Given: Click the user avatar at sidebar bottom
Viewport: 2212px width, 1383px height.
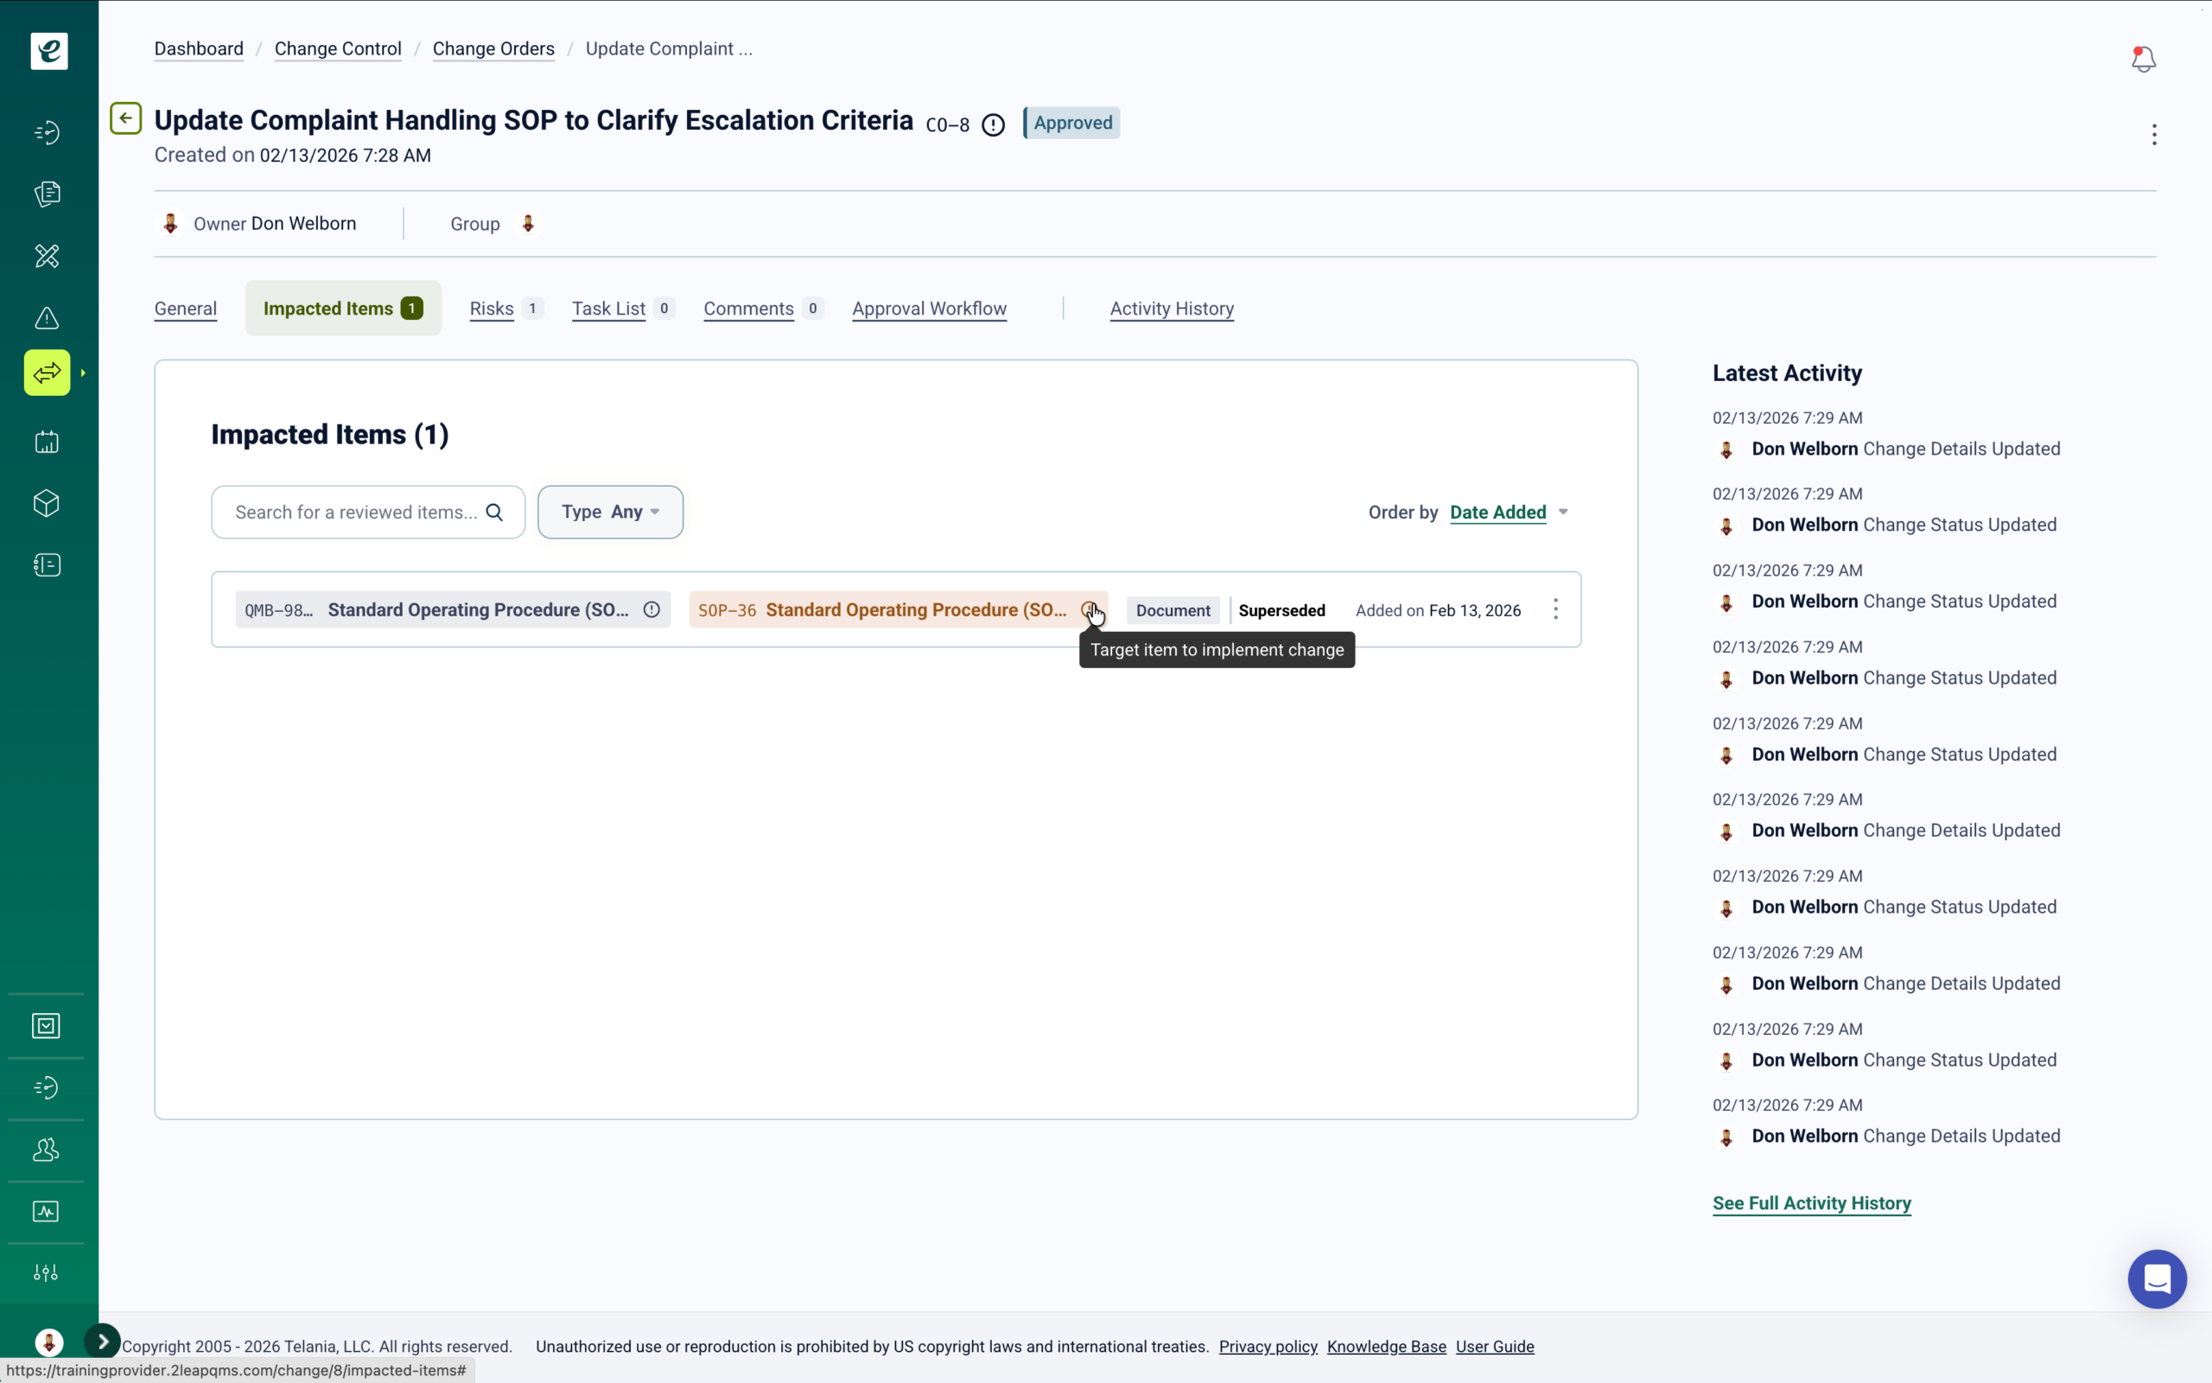Looking at the screenshot, I should [x=48, y=1342].
